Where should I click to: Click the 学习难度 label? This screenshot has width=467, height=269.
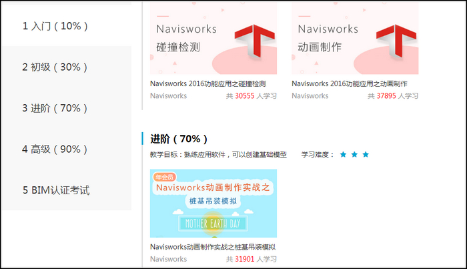click(318, 155)
